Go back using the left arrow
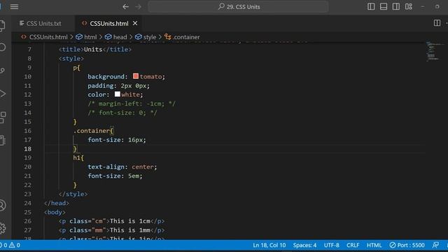The image size is (448, 252). click(x=126, y=6)
